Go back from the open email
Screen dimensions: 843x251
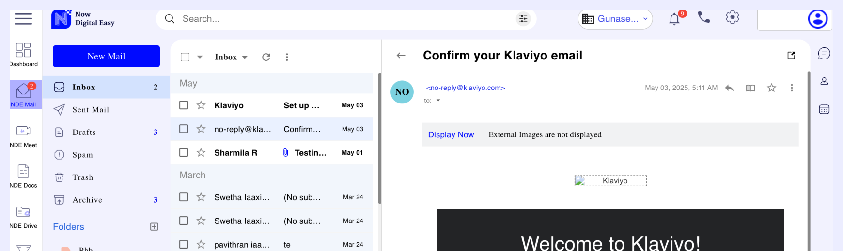click(401, 55)
